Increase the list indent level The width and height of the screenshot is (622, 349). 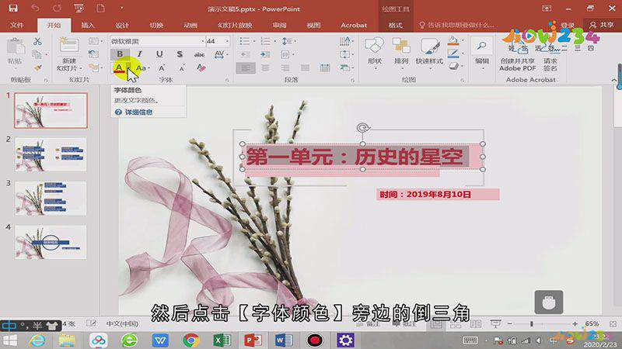tap(265, 54)
